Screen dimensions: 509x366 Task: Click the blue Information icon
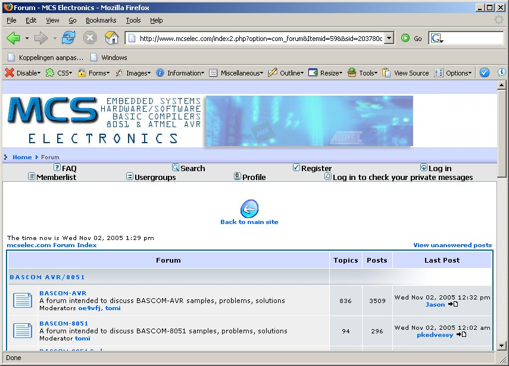click(160, 72)
